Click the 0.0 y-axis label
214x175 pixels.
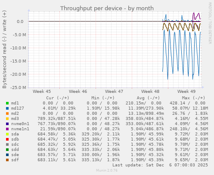click(20, 21)
